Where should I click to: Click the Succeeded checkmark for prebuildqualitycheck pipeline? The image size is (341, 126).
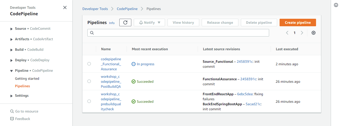134,101
